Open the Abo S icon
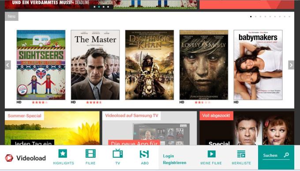The width and height of the screenshot is (300, 171). click(144, 154)
